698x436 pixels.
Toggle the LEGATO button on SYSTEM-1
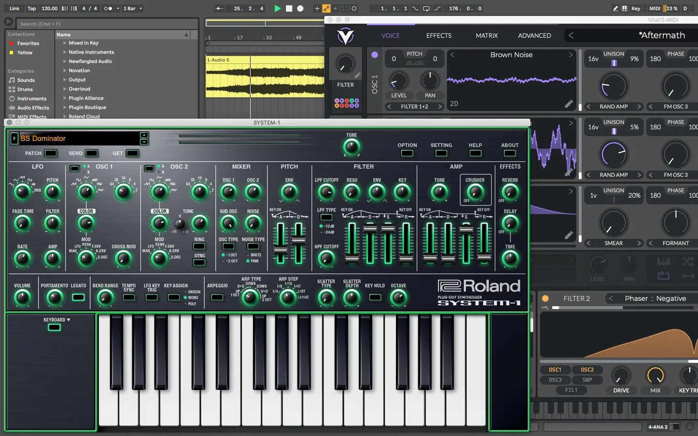(78, 297)
